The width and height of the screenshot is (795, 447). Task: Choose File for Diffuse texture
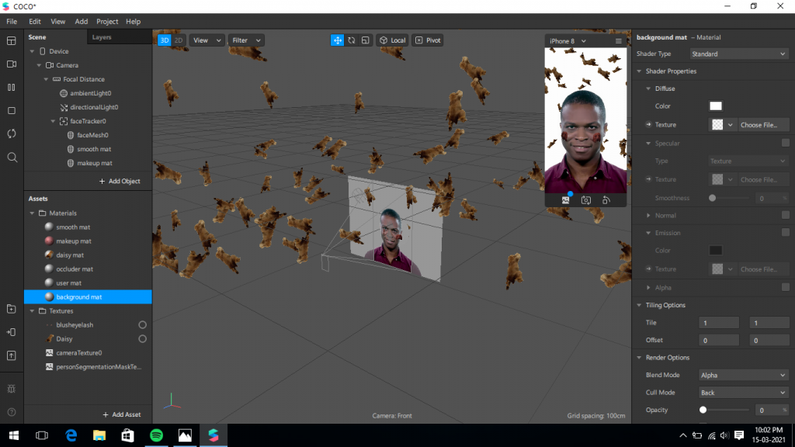[x=762, y=125]
